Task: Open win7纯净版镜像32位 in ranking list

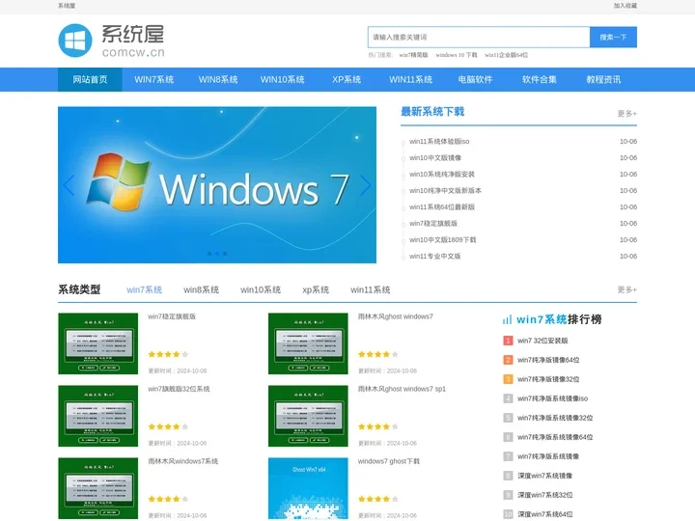Action: tap(548, 379)
